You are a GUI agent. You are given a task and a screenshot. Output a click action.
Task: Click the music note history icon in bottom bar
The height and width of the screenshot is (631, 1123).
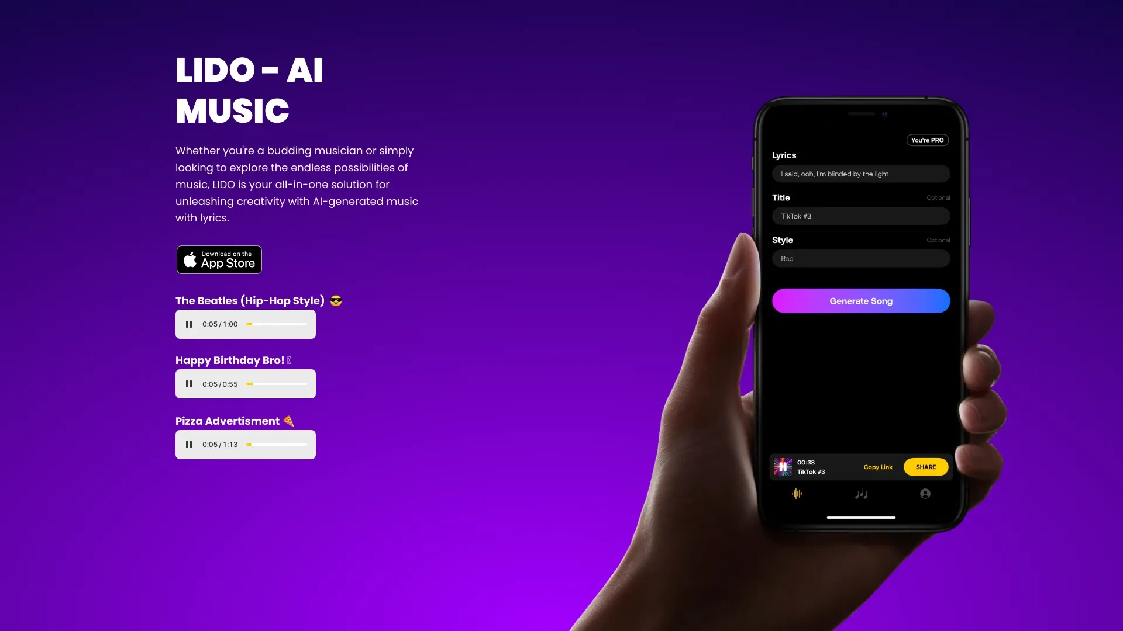pos(861,494)
